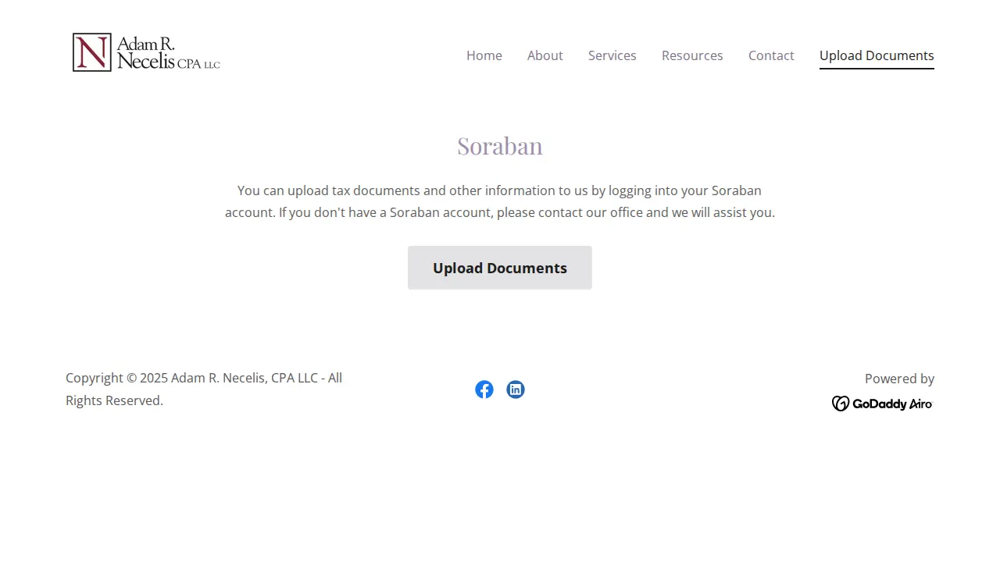Click the 'Powered by' text
This screenshot has width=1000, height=562.
[899, 379]
